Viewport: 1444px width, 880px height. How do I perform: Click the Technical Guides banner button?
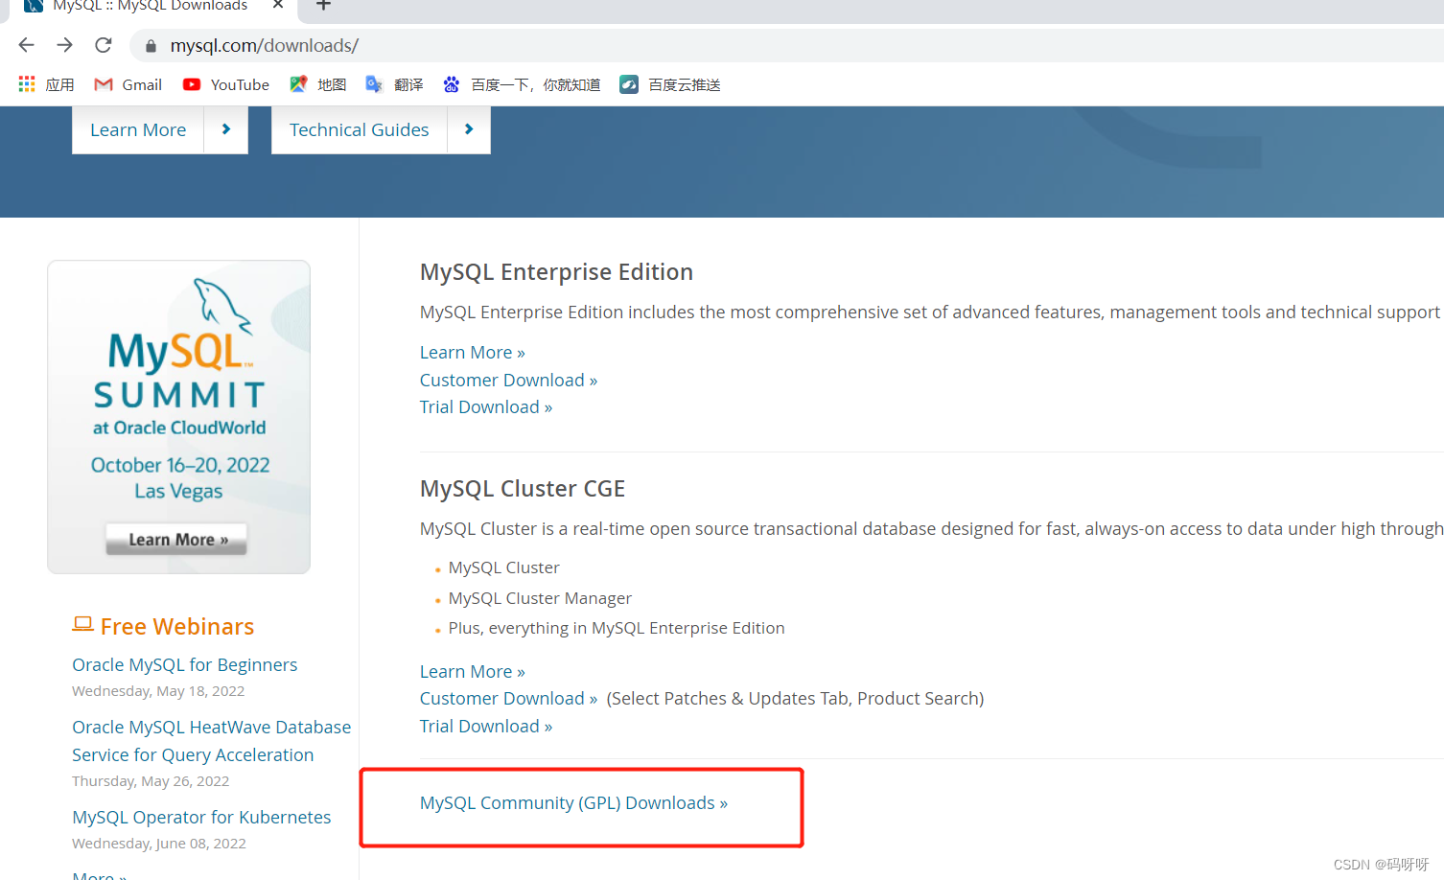pos(360,129)
